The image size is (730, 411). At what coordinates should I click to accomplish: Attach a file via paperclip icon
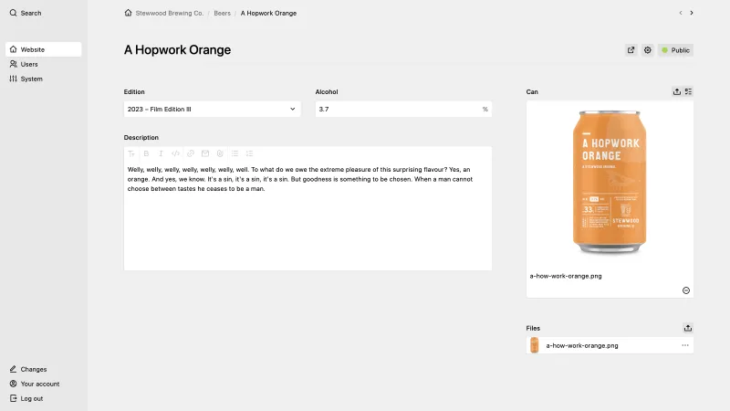pyautogui.click(x=220, y=153)
